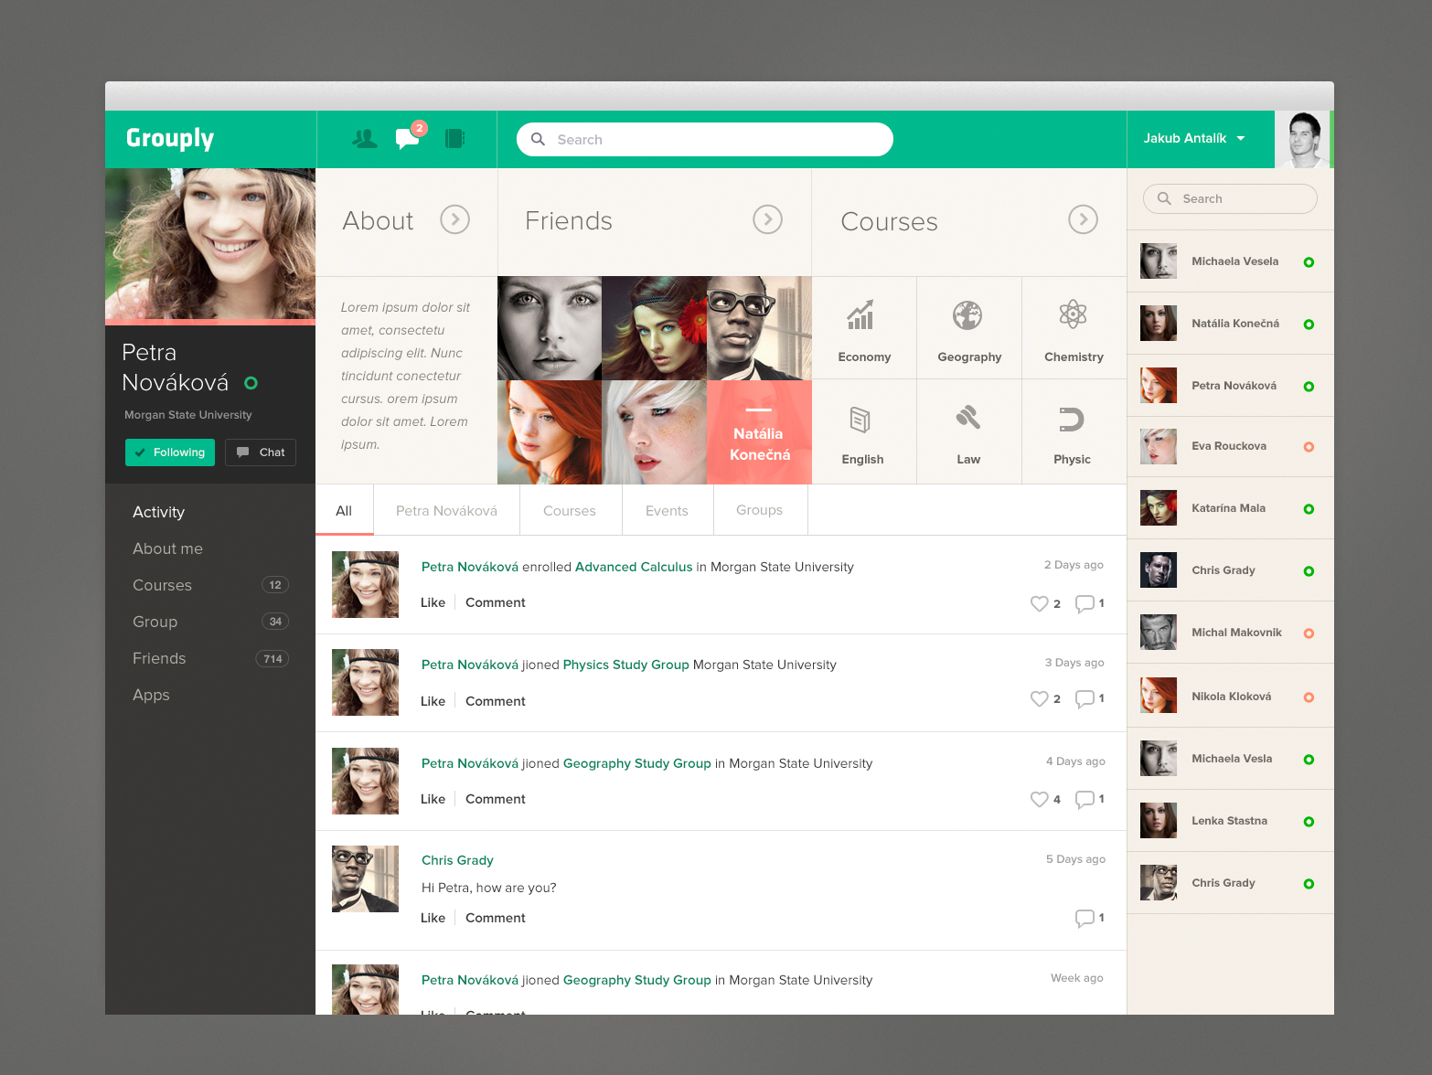Expand the About section arrow
The height and width of the screenshot is (1075, 1432).
pos(454,219)
